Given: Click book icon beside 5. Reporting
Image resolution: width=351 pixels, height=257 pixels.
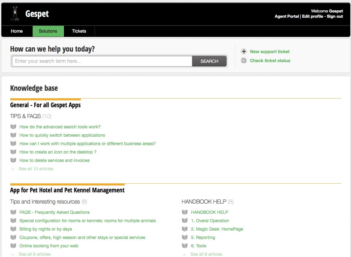Looking at the screenshot, I should click(x=185, y=237).
